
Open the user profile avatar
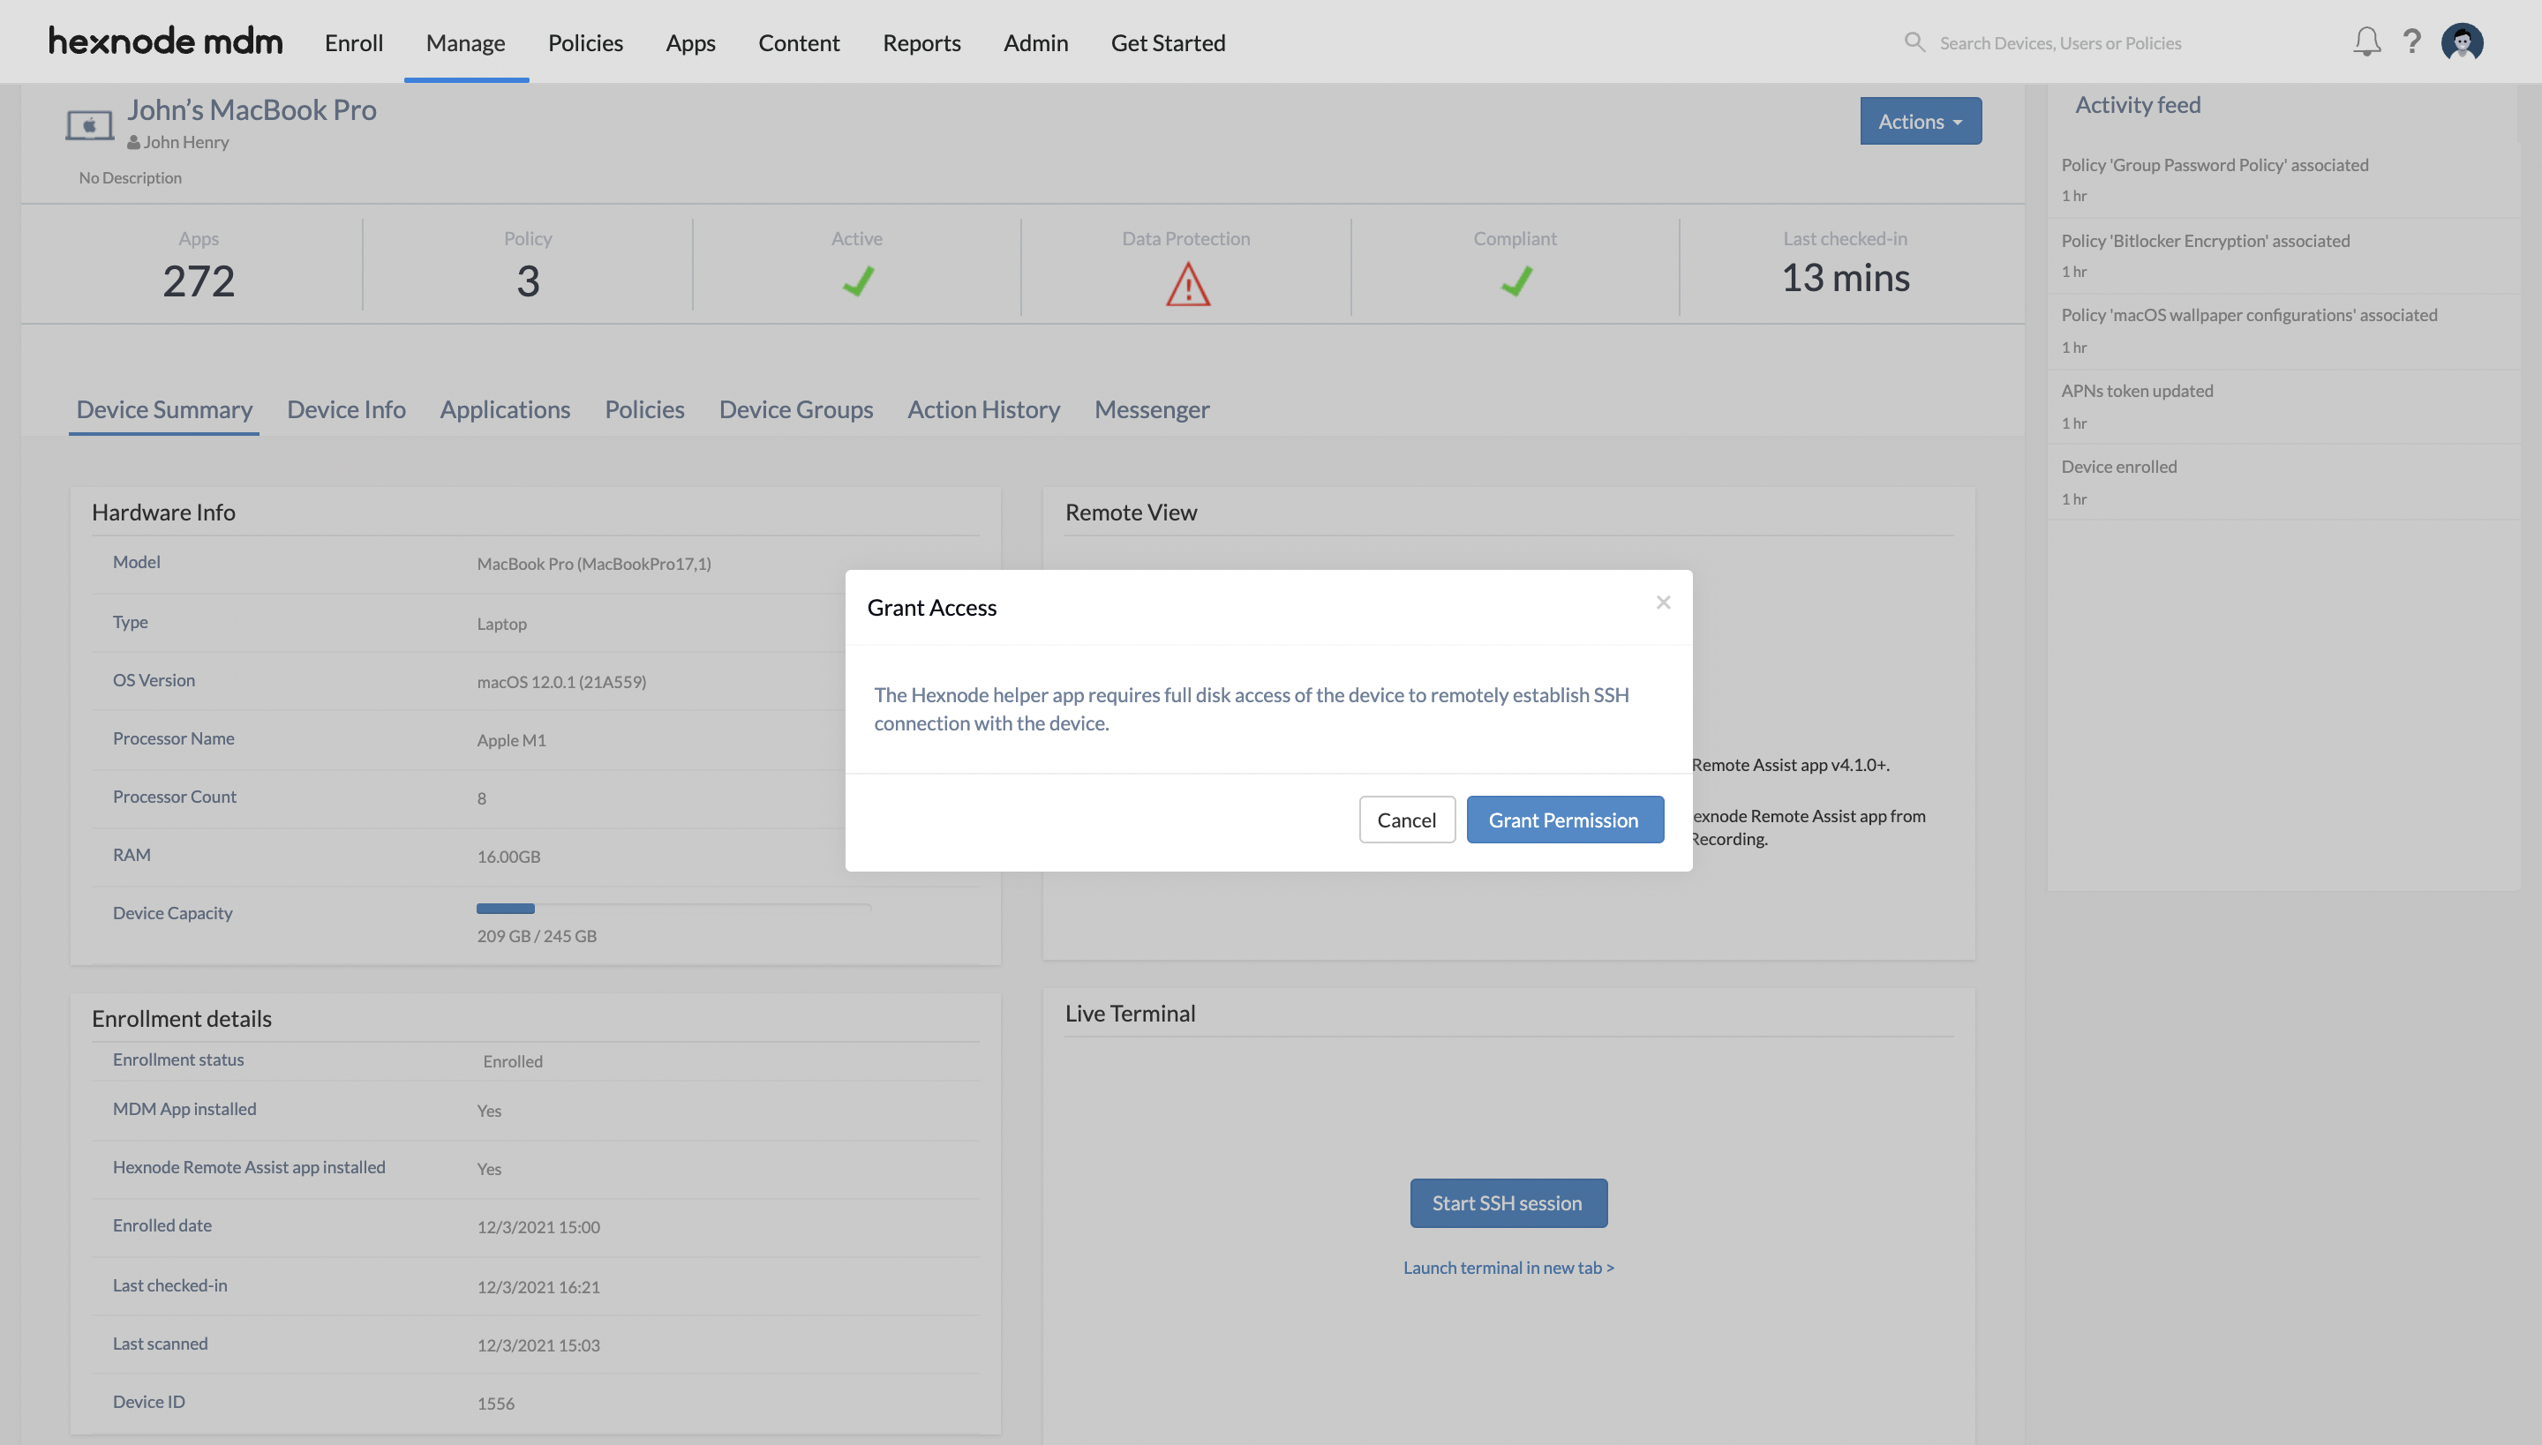point(2462,41)
